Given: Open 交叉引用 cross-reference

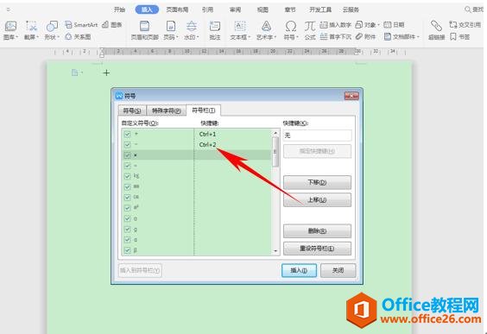Looking at the screenshot, I should click(465, 25).
